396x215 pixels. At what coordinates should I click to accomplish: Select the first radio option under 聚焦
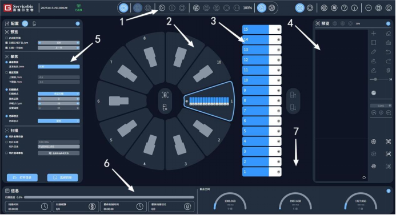click(6, 62)
